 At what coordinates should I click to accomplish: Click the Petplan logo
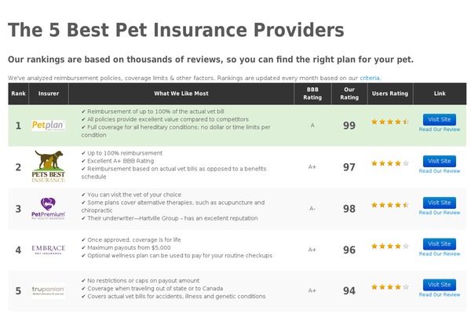49,126
